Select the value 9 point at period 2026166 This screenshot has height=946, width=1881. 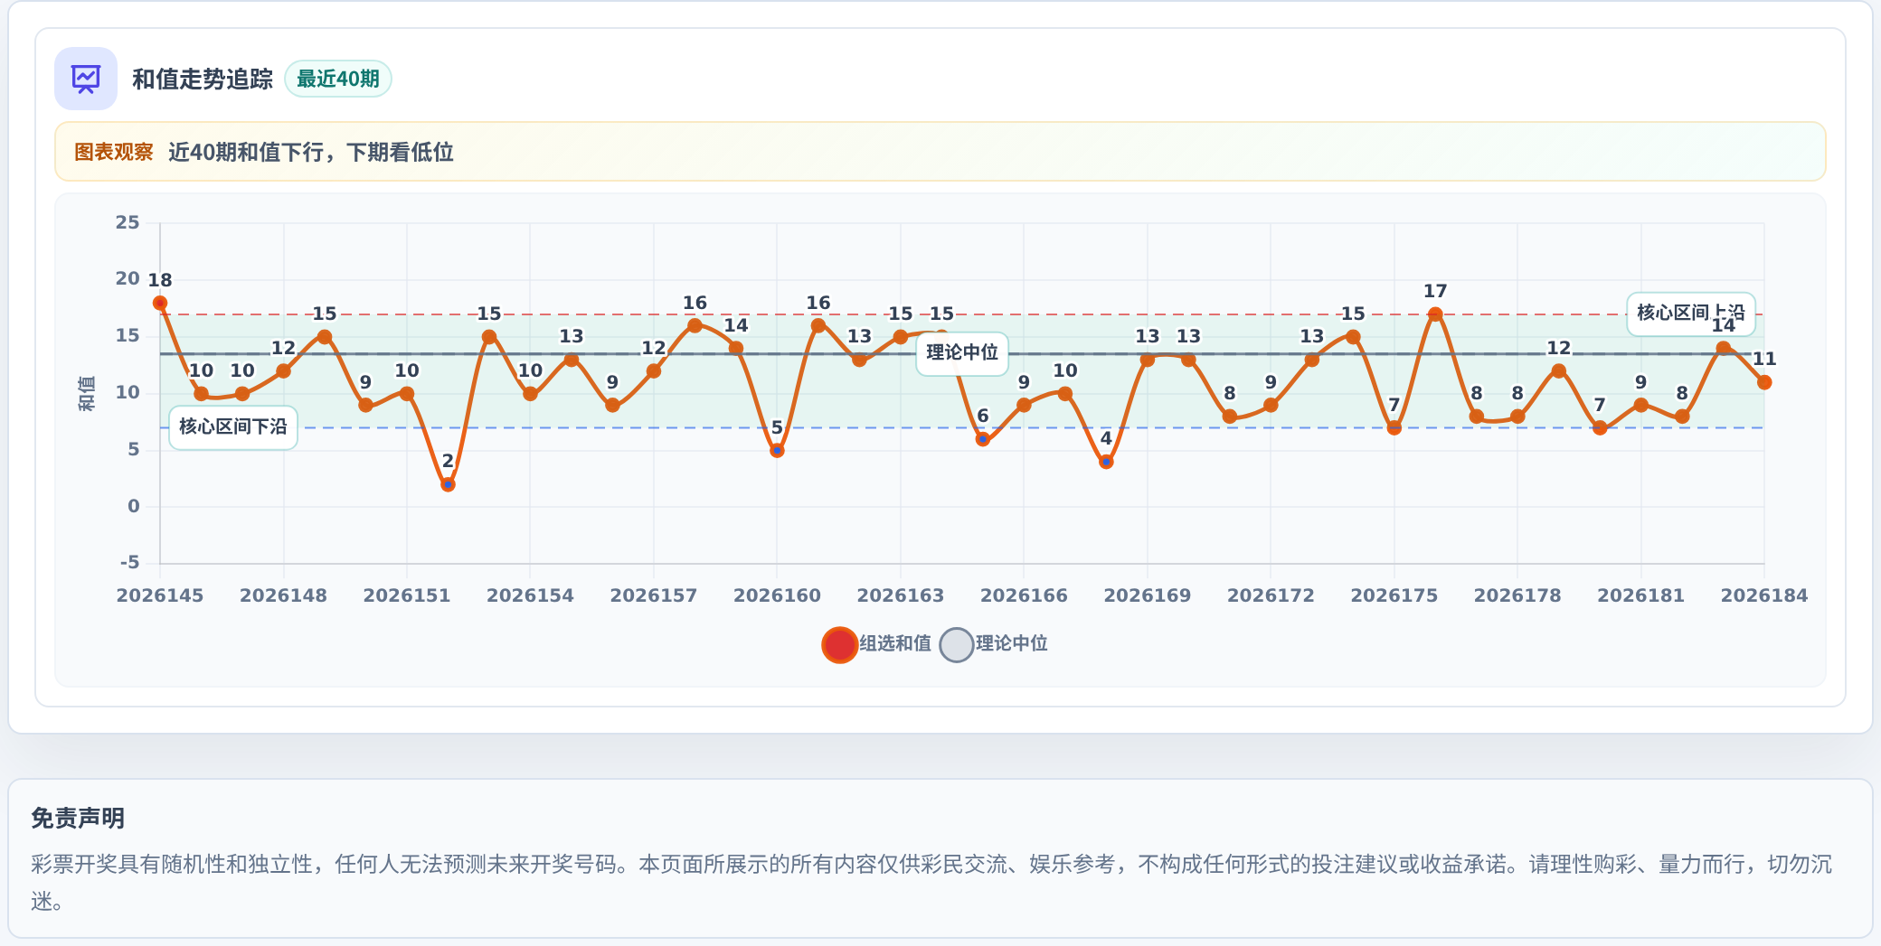point(1024,405)
